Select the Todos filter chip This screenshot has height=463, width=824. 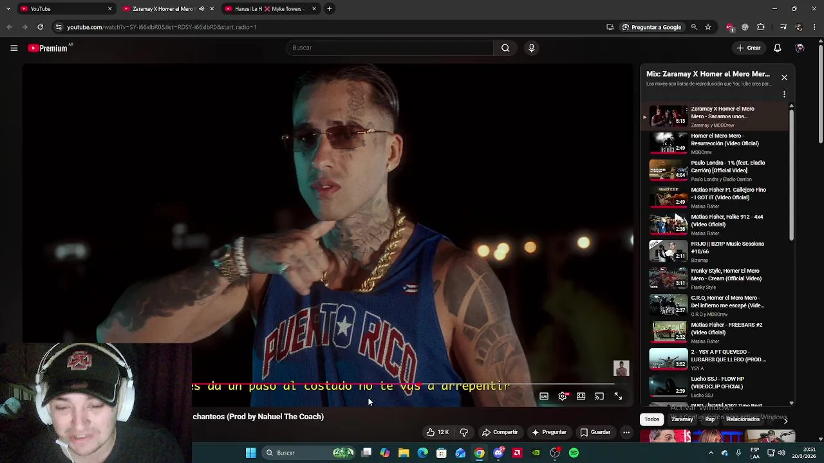pyautogui.click(x=652, y=419)
